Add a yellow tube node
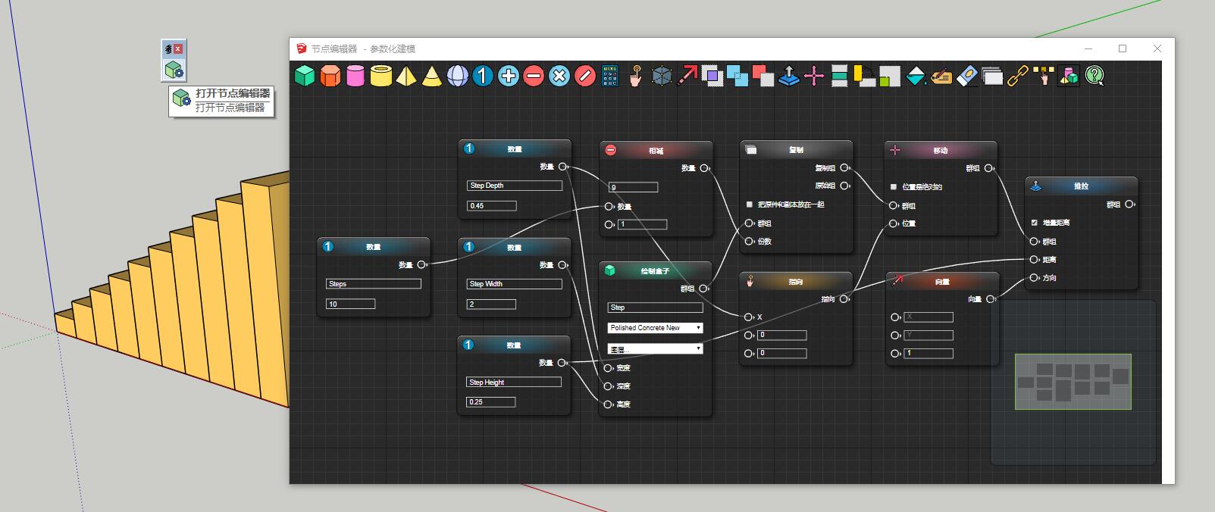The image size is (1215, 512). [x=381, y=76]
